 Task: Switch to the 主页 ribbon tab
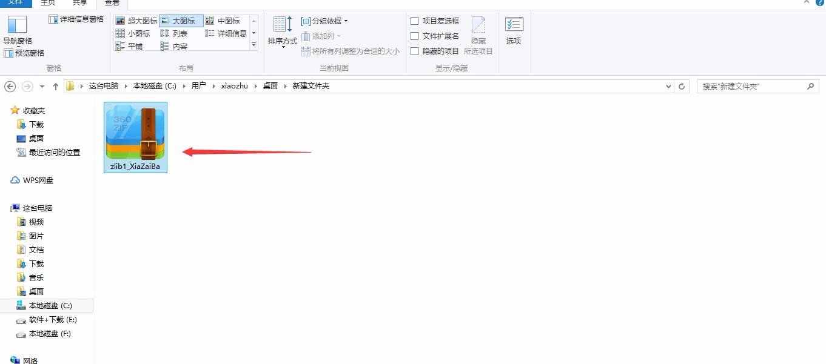point(48,3)
